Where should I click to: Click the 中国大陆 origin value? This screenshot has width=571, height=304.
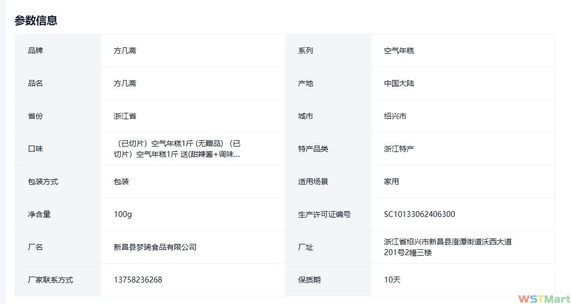(x=399, y=83)
